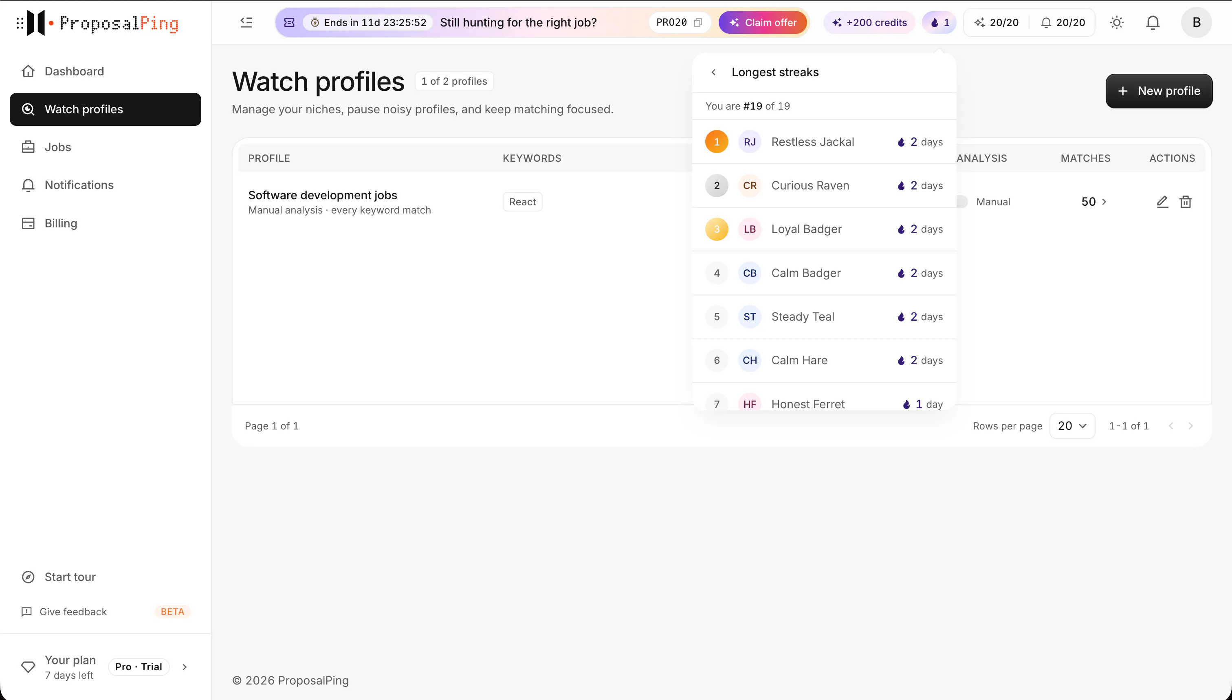Click Give feedback link
Viewport: 1232px width, 700px height.
click(x=73, y=612)
